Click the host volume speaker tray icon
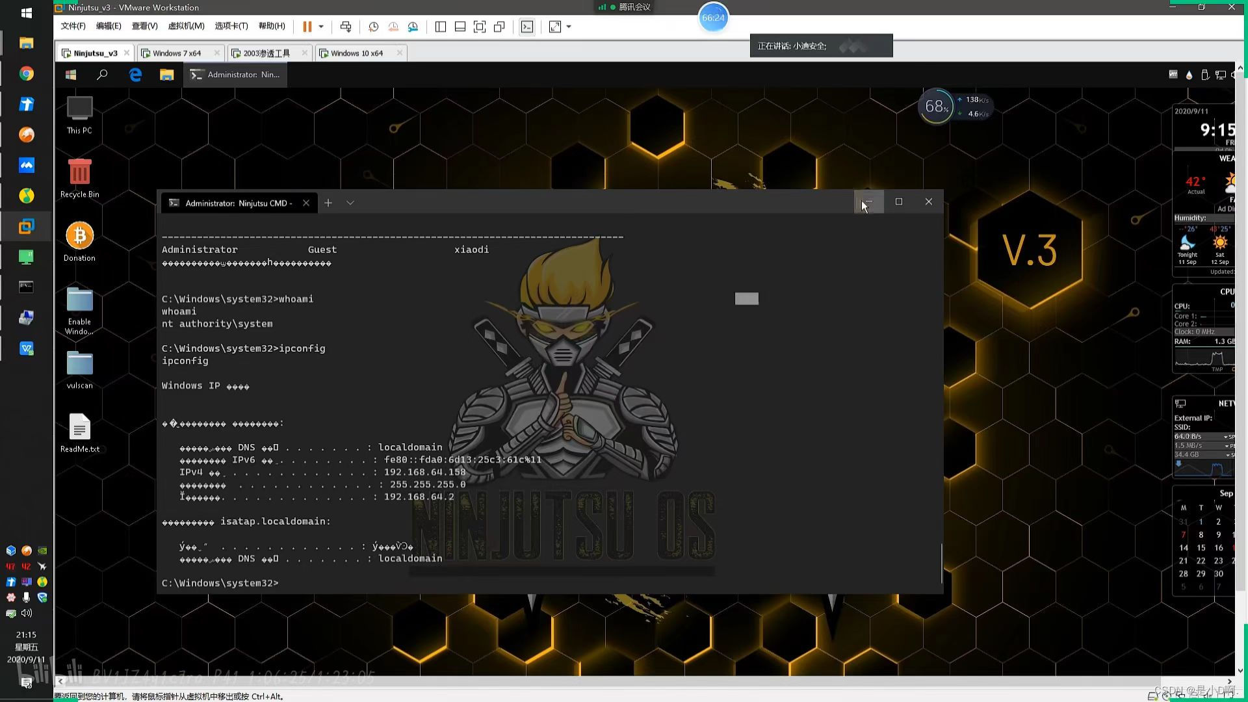Screen dimensions: 1248x702 (27, 613)
